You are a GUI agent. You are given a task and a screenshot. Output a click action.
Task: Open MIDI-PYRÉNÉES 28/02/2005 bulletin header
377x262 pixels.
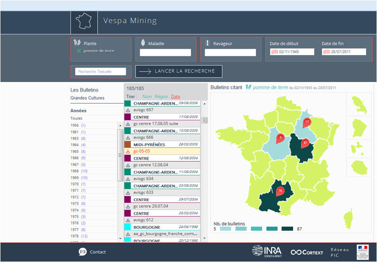tap(162, 144)
